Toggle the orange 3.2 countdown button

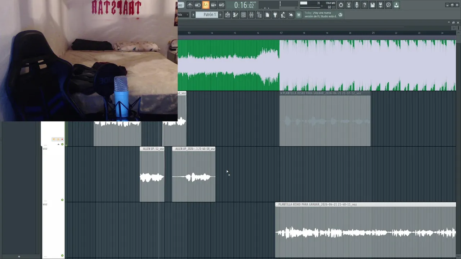click(x=206, y=5)
